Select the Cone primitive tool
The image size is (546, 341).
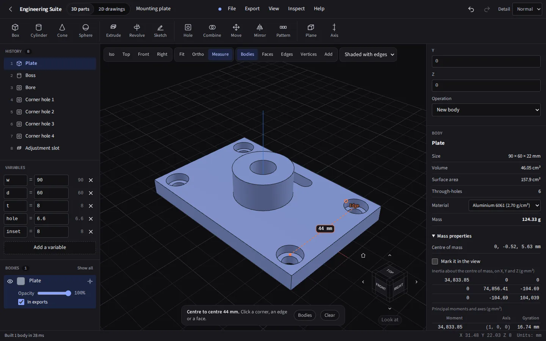[62, 31]
